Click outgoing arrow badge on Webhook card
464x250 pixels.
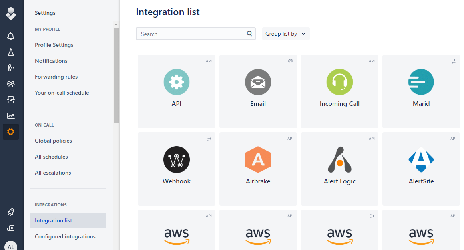[x=209, y=139]
